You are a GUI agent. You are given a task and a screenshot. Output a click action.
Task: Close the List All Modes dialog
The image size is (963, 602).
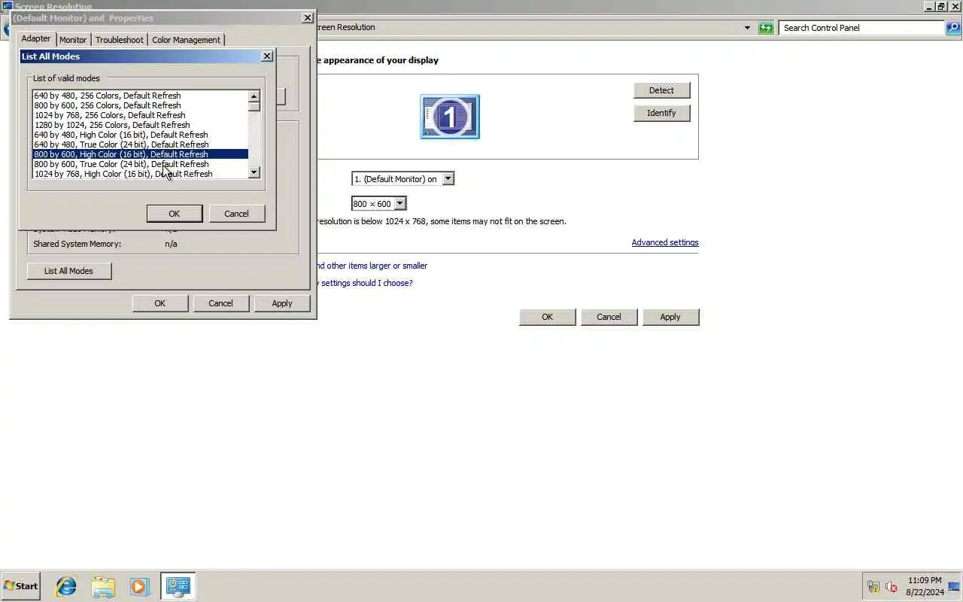point(266,56)
